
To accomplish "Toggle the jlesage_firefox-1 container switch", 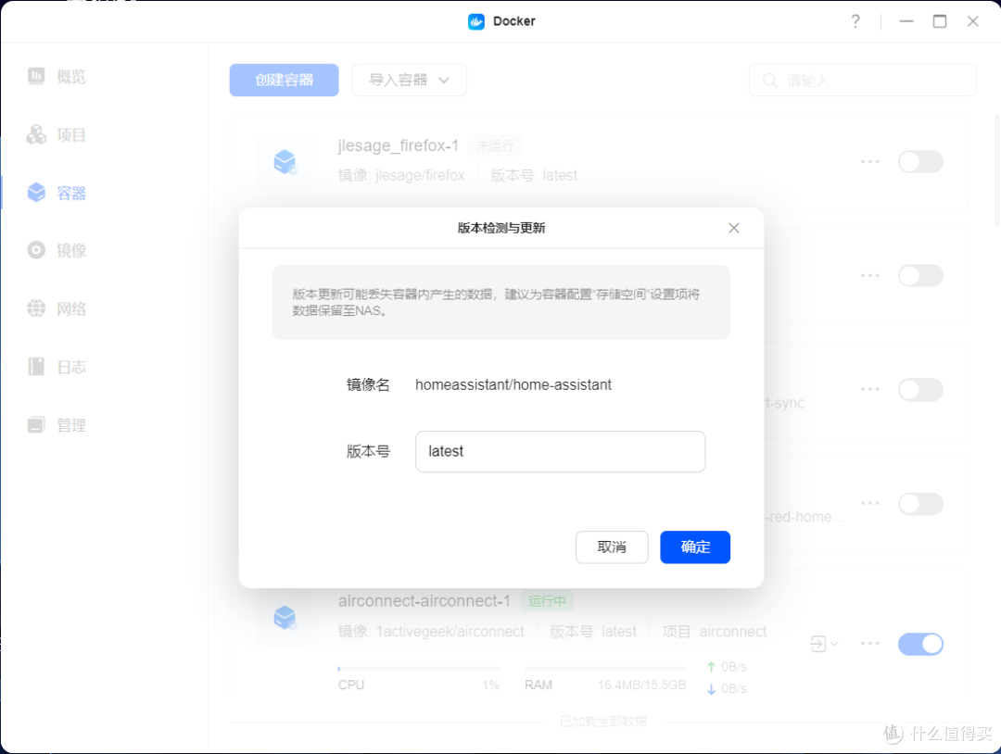I will point(920,161).
